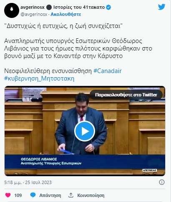Click the 'Απάντηση' reply label
This screenshot has width=171, height=202.
50,195
